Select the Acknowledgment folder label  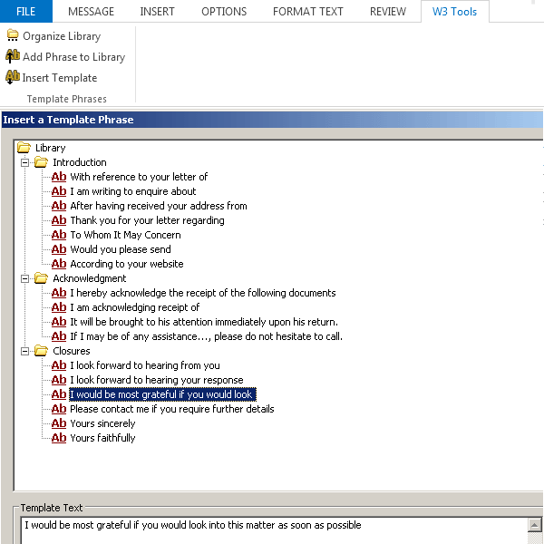(90, 278)
